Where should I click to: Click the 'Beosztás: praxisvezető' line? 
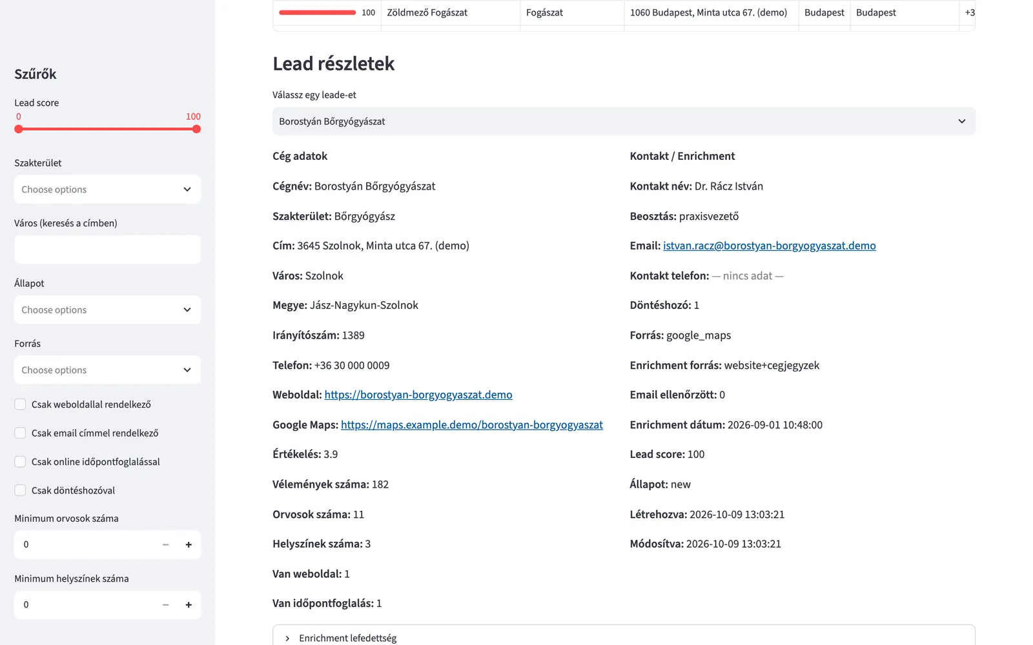(x=684, y=216)
